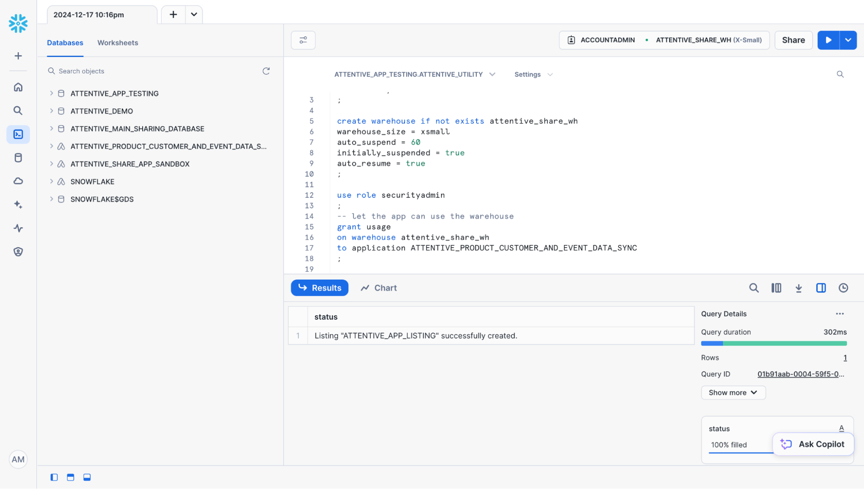Select the 2024-12-17 10:16pm worksheet tab

(102, 15)
